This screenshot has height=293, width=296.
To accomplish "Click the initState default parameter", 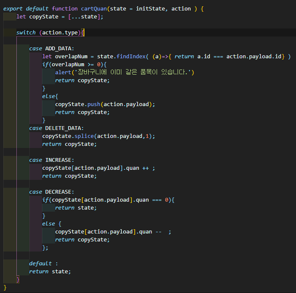I will (150, 9).
